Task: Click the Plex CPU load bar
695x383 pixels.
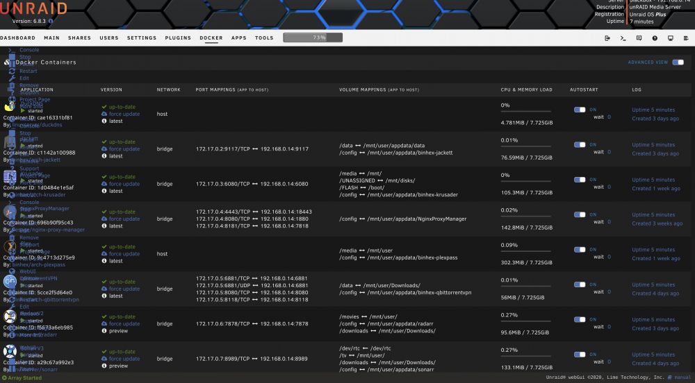Action: click(x=525, y=251)
